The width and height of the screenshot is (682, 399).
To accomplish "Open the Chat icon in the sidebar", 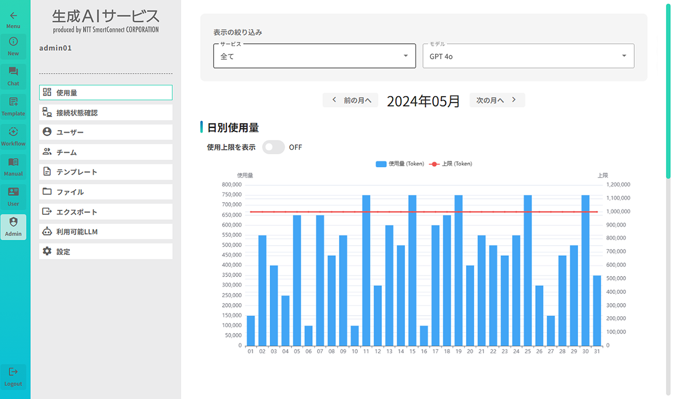I will point(13,71).
